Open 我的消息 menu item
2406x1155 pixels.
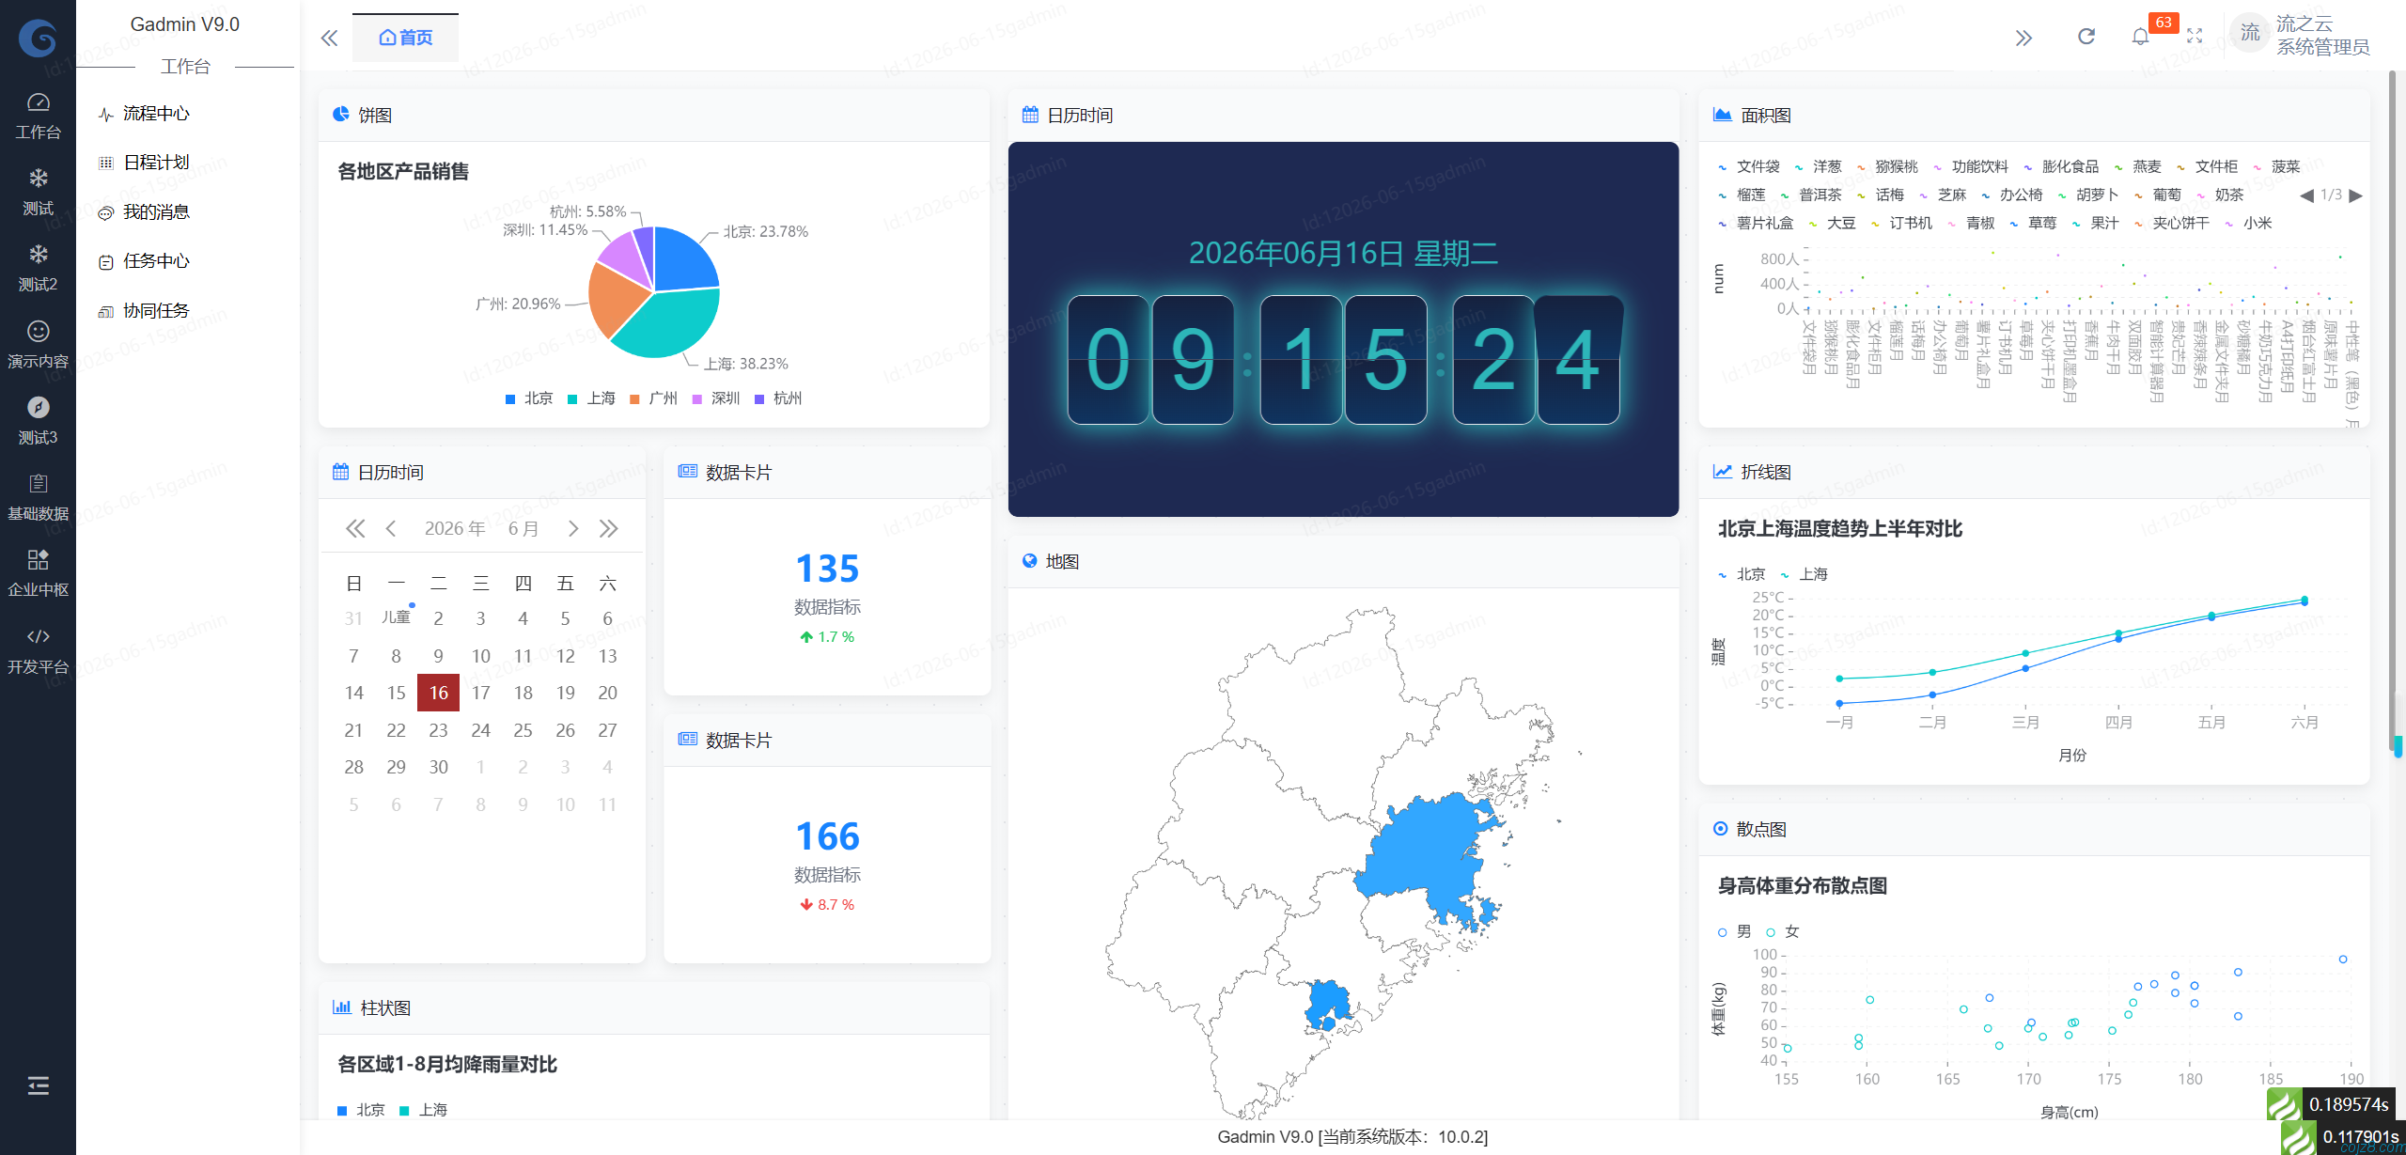pyautogui.click(x=156, y=212)
